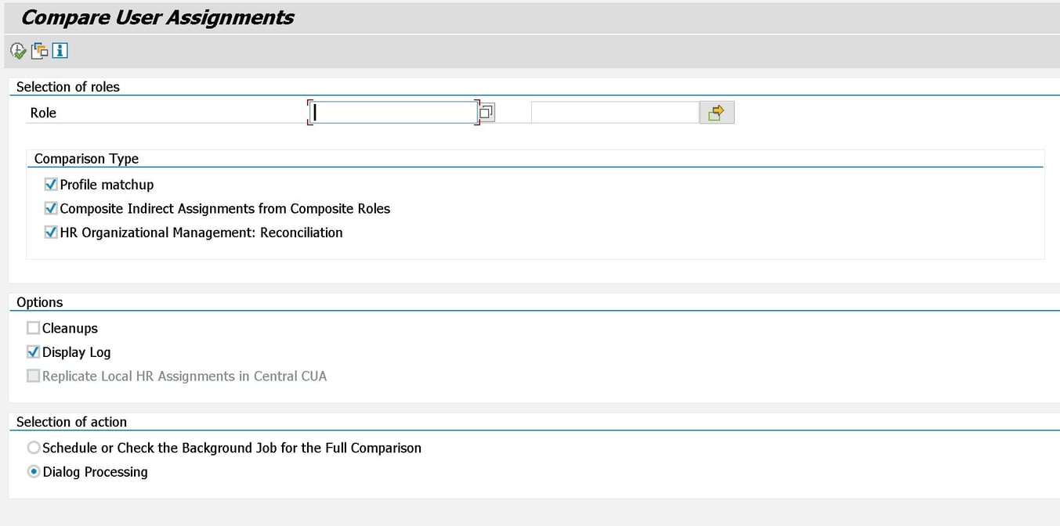
Task: Click the grayed Replicate Local HR Assignments checkbox
Action: pos(33,376)
